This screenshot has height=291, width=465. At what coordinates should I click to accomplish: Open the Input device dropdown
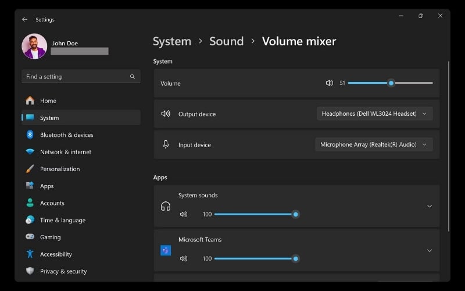click(373, 144)
